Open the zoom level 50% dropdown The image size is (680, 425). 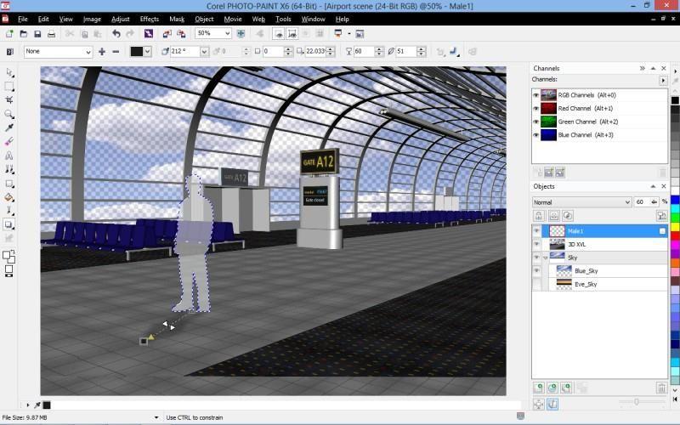click(227, 33)
